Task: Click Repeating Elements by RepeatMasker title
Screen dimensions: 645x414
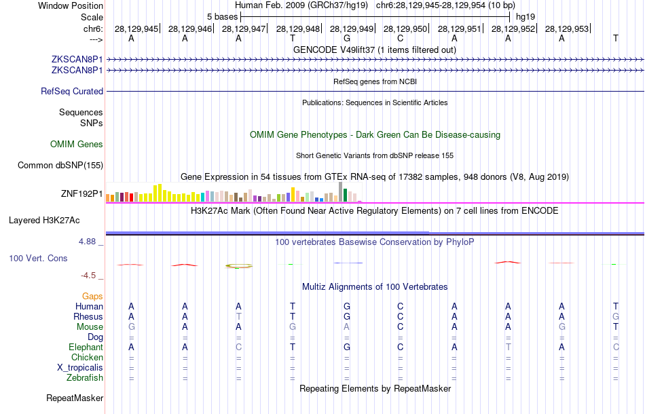Action: [x=375, y=389]
